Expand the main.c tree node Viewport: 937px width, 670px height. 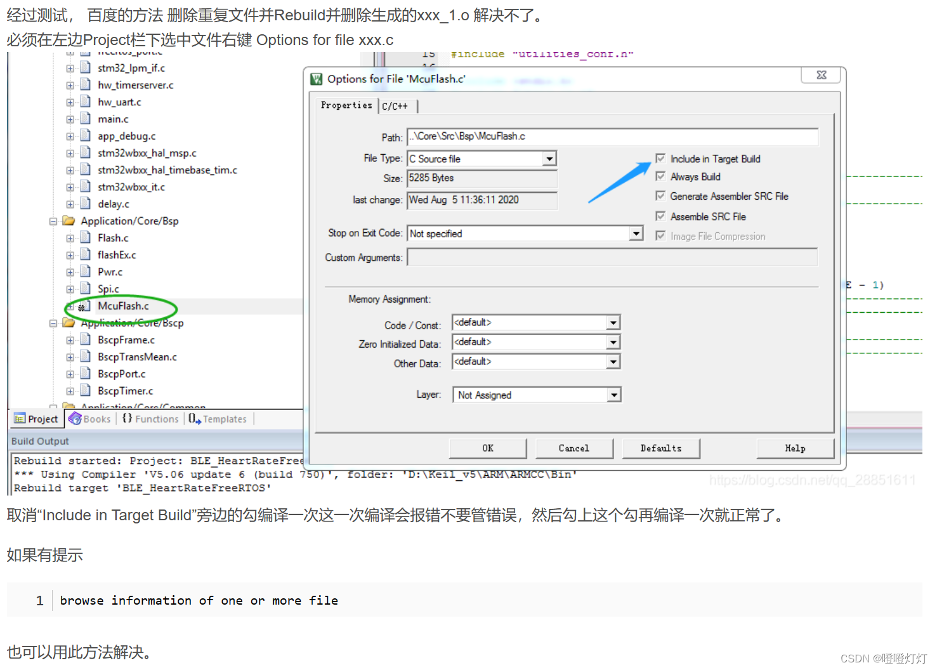pos(70,119)
